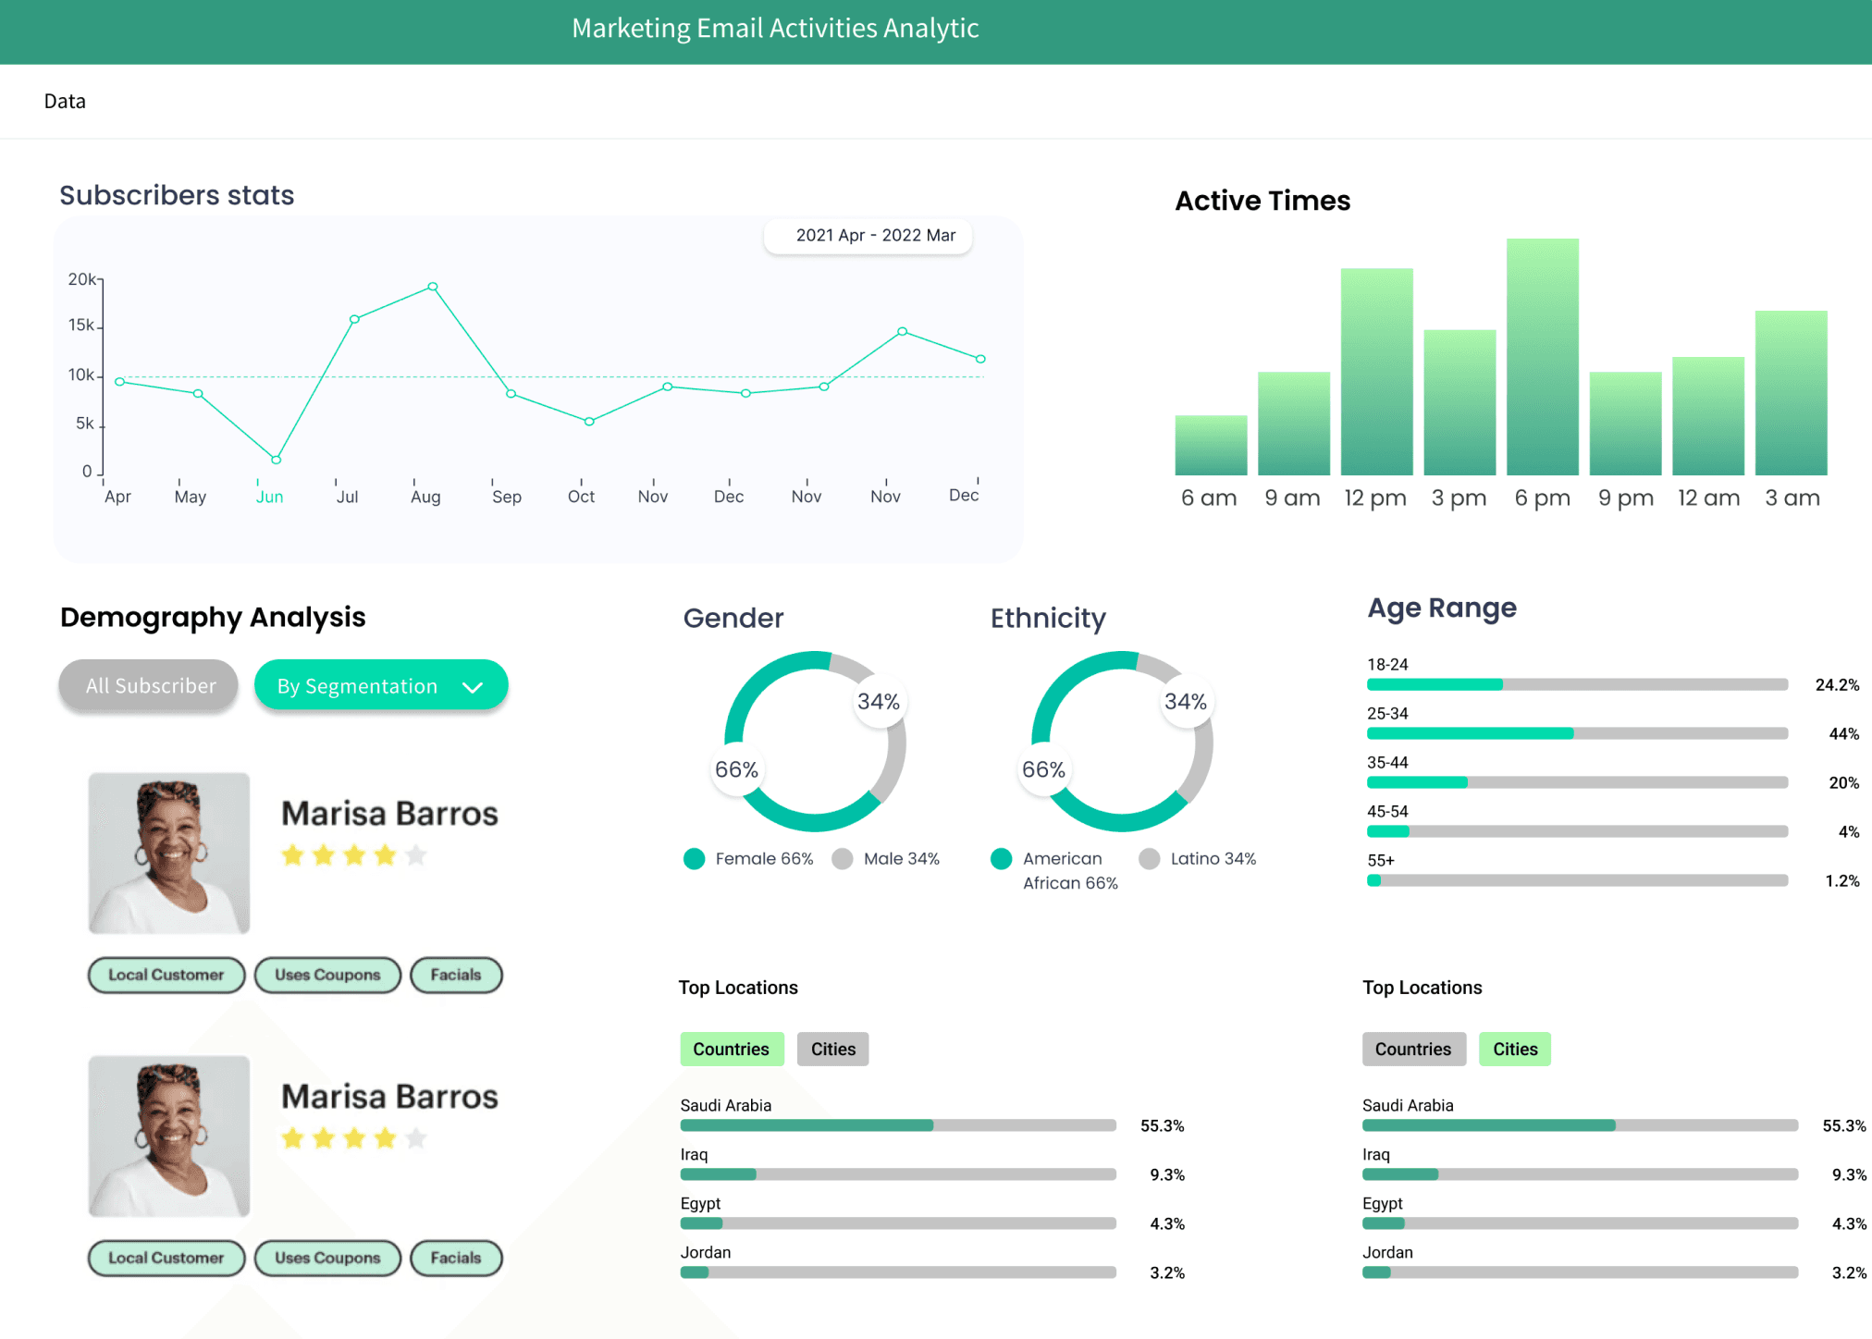This screenshot has height=1339, width=1872.
Task: Click fifth empty star on first Marisa Barros
Action: pos(416,855)
